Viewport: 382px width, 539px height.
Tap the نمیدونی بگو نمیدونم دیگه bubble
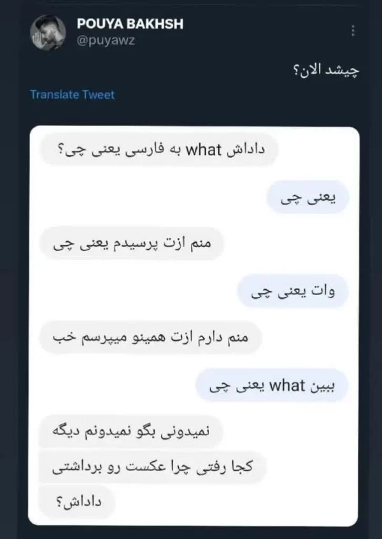134,431
